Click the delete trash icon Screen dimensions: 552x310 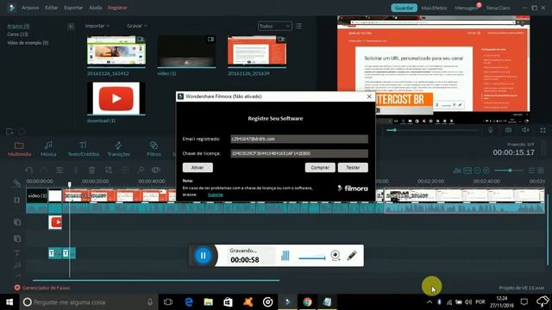tap(91, 170)
